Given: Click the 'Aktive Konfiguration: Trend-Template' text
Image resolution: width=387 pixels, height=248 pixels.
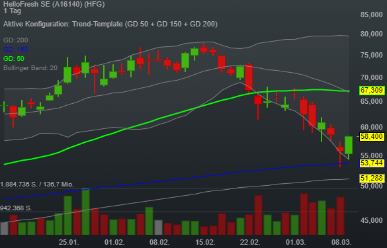Looking at the screenshot, I should tap(63, 24).
